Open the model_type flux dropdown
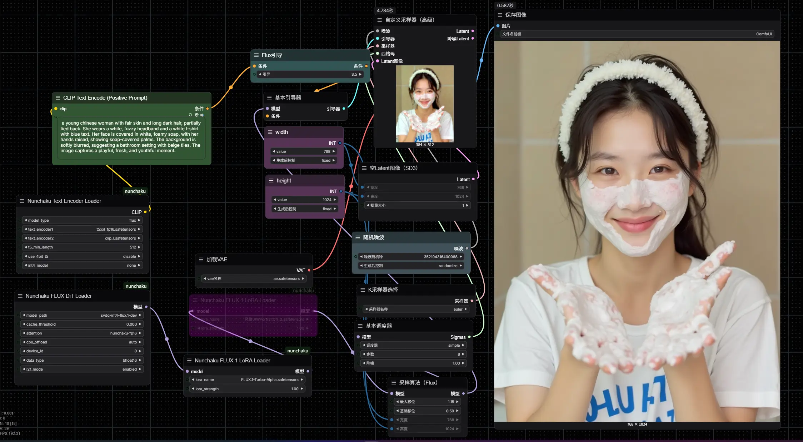This screenshot has height=442, width=803. coord(83,220)
